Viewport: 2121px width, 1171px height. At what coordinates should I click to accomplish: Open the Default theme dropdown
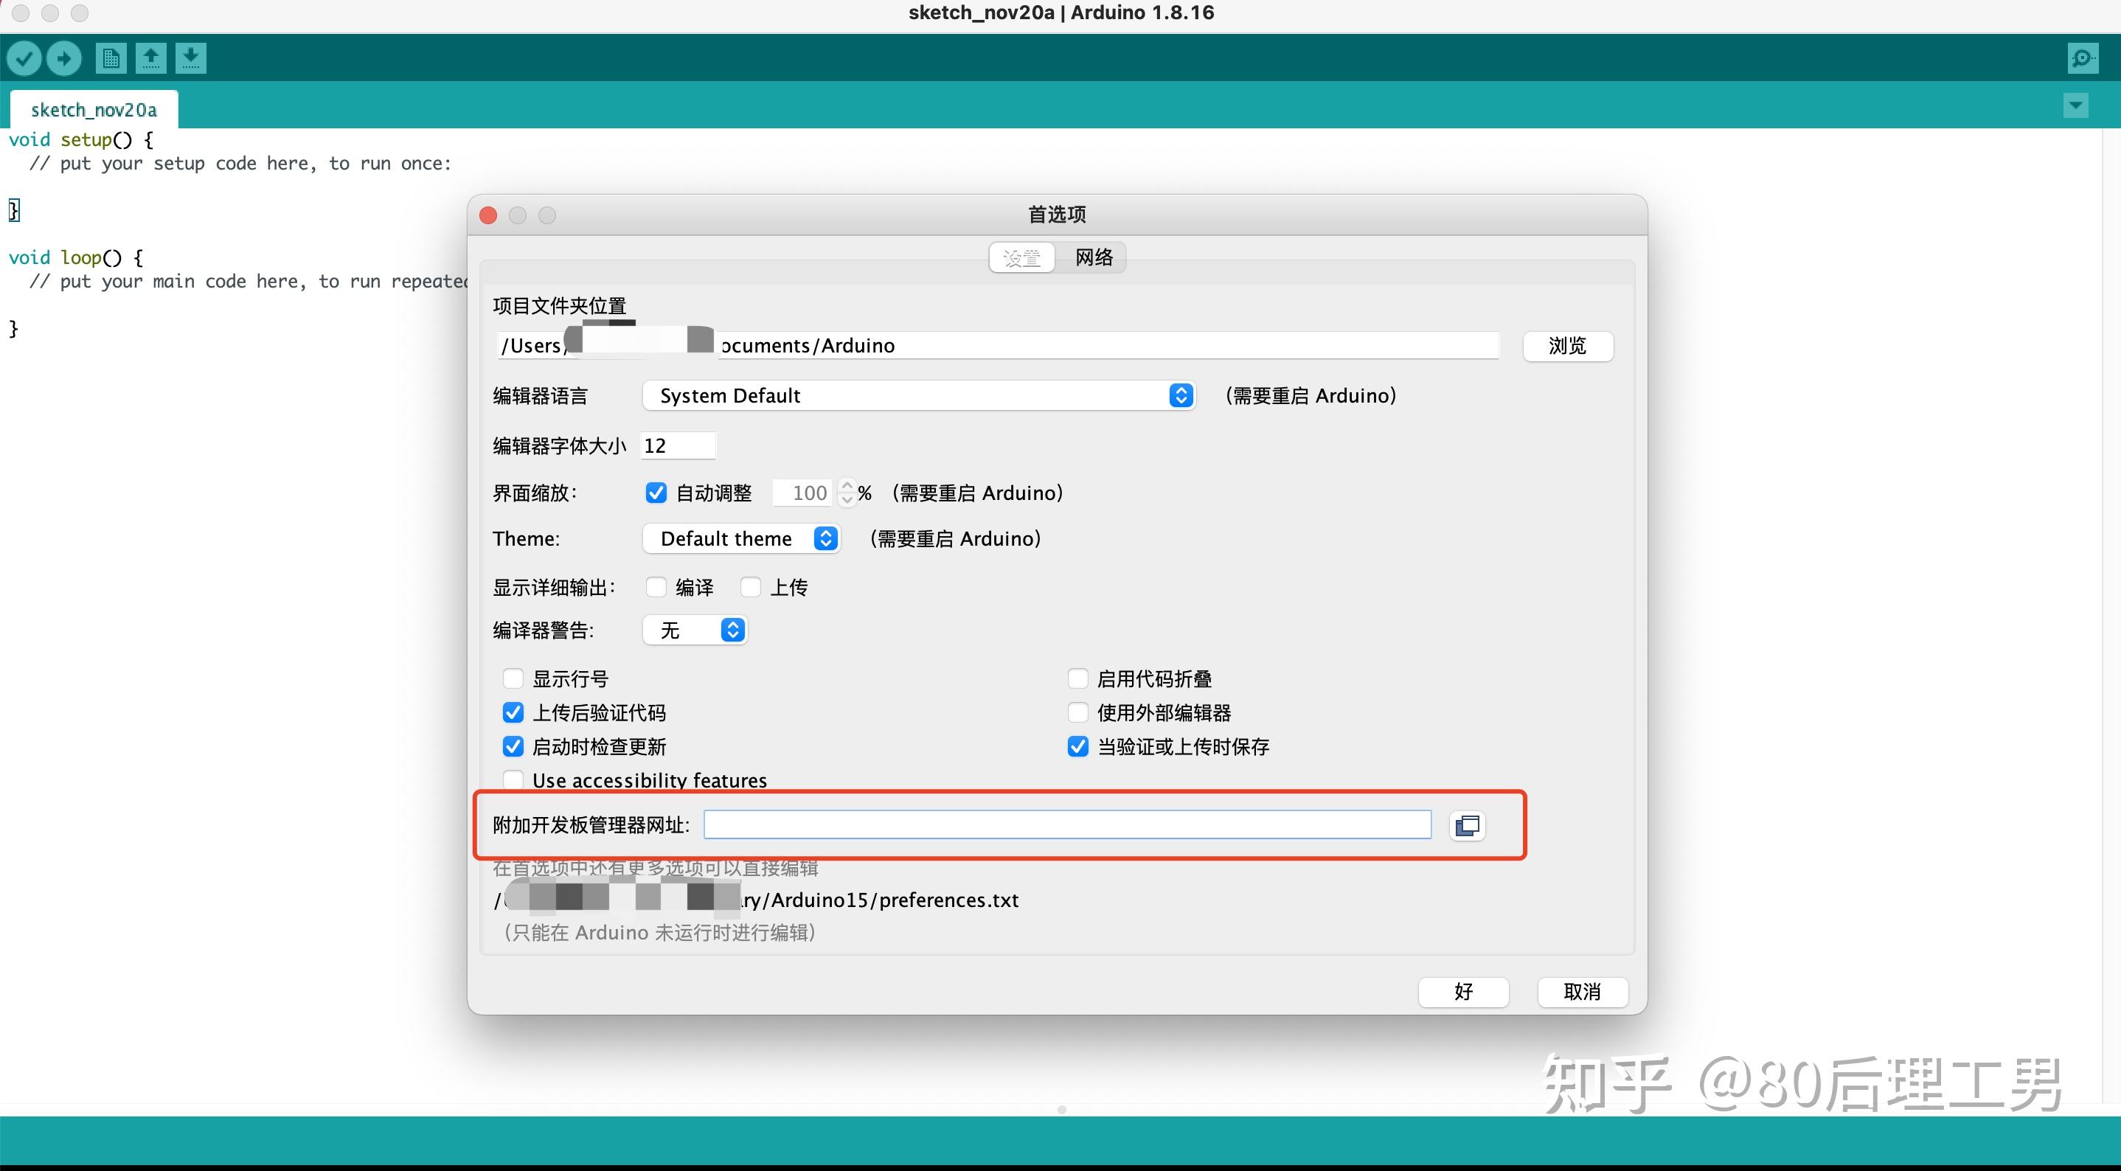pyautogui.click(x=825, y=538)
